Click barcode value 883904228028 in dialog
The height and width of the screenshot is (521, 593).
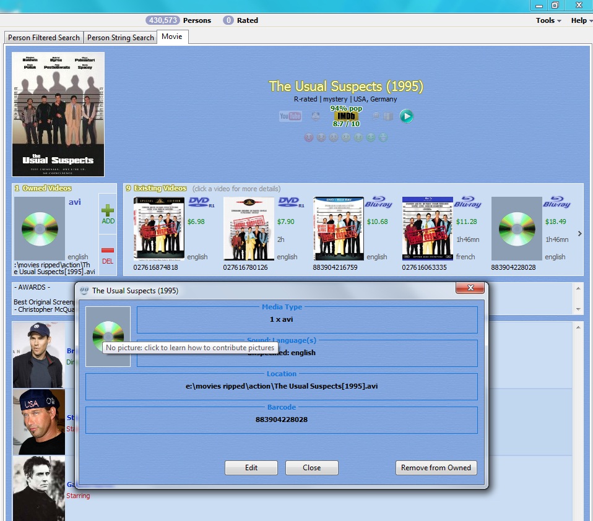282,420
